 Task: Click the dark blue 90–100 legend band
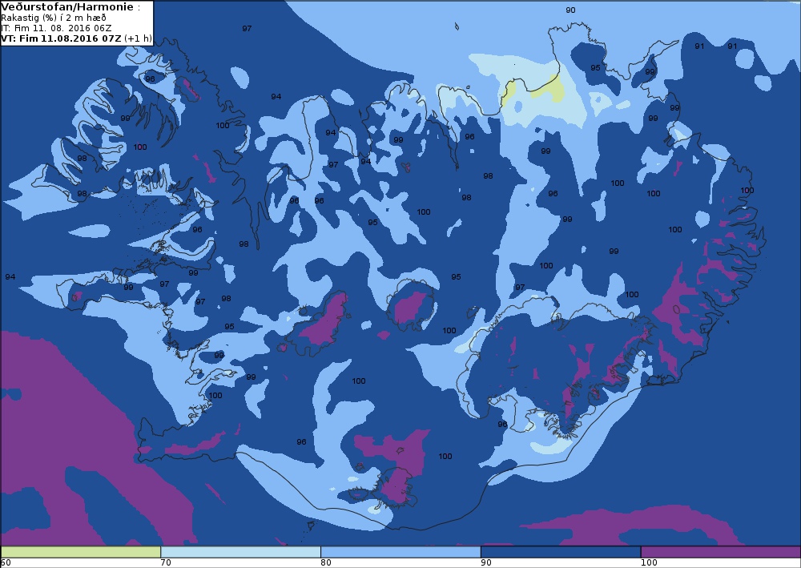click(x=561, y=552)
